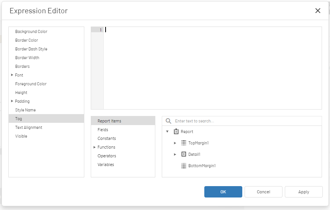Select the Fields category
The image size is (330, 210).
(123, 130)
